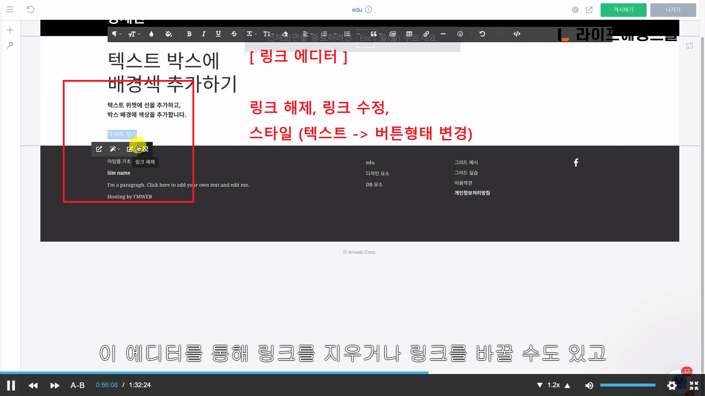Toggle strikethrough formatting
This screenshot has height=396, width=705.
tap(234, 34)
